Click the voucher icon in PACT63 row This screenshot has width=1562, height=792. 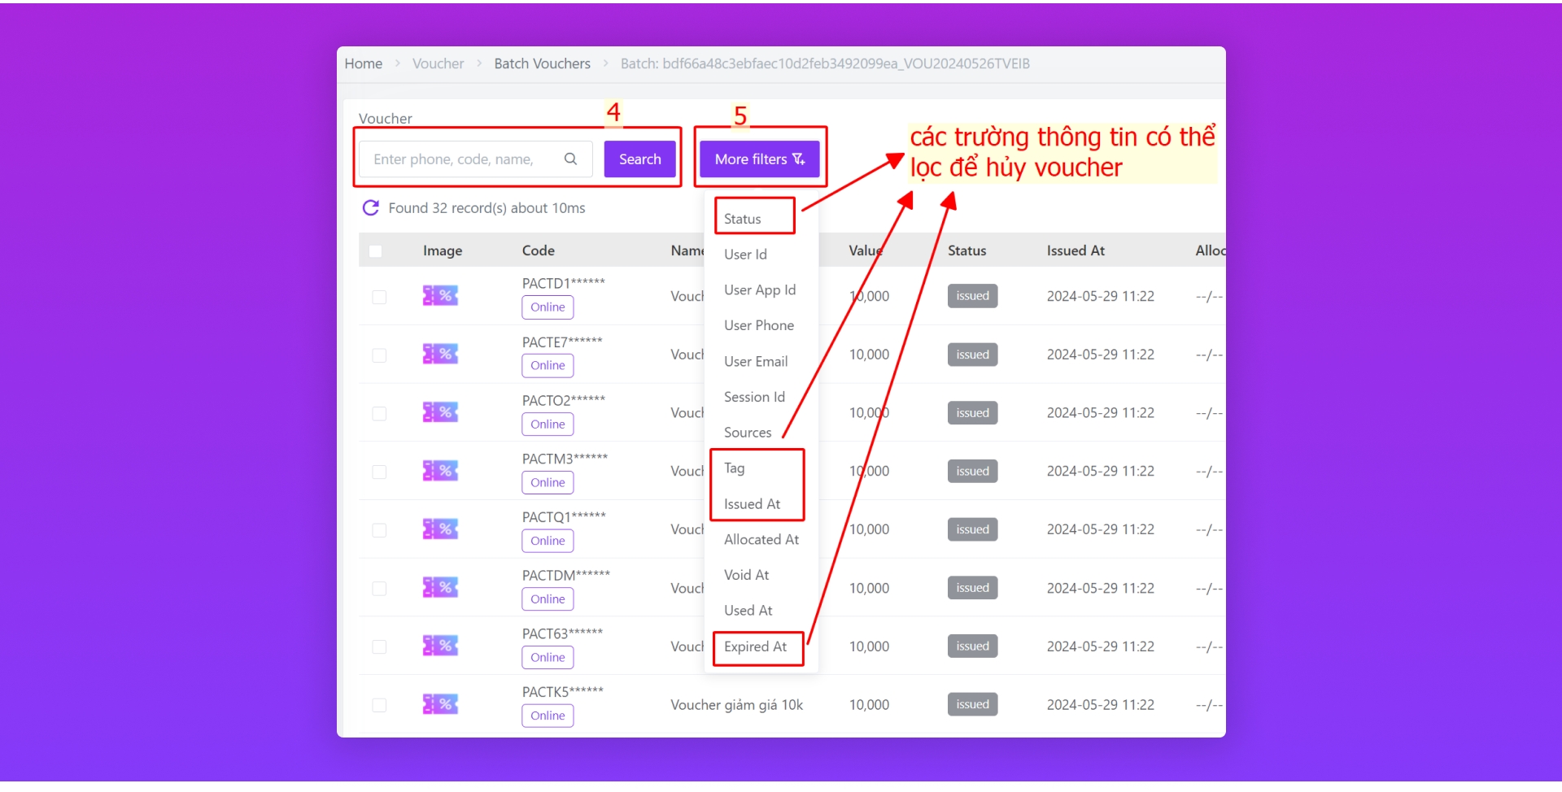440,646
